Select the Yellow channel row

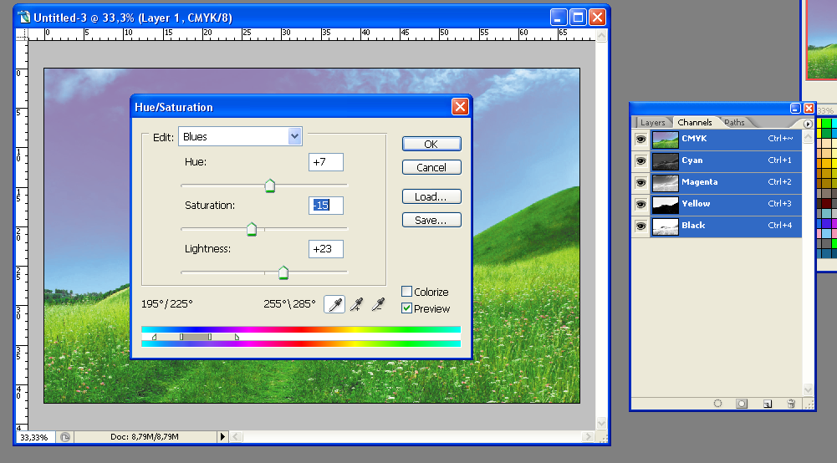(x=726, y=204)
